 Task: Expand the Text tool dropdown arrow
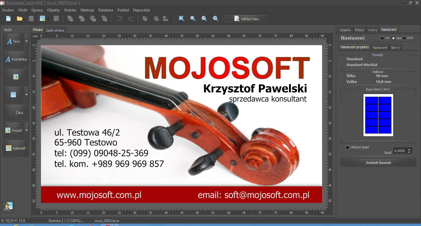(x=27, y=41)
